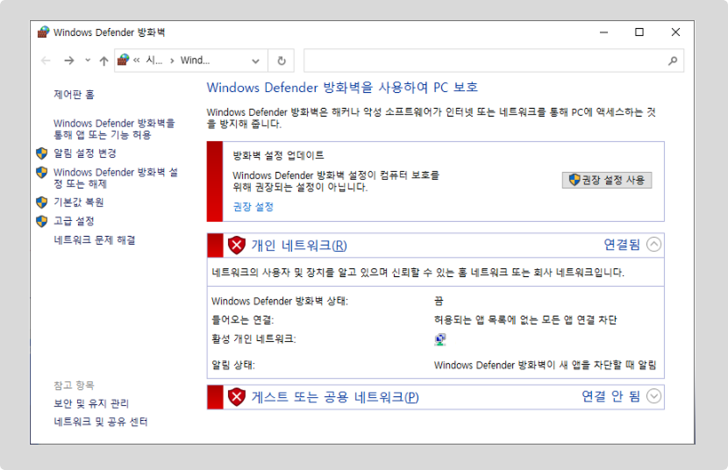Click the back navigation arrow

(x=46, y=61)
